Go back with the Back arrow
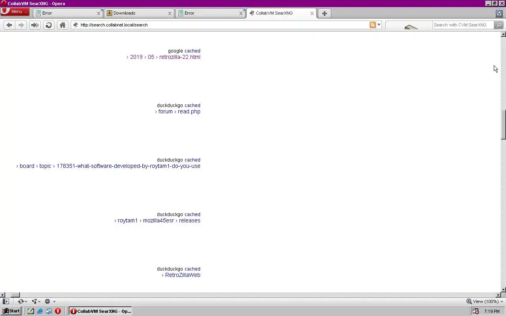506x316 pixels. click(9, 25)
